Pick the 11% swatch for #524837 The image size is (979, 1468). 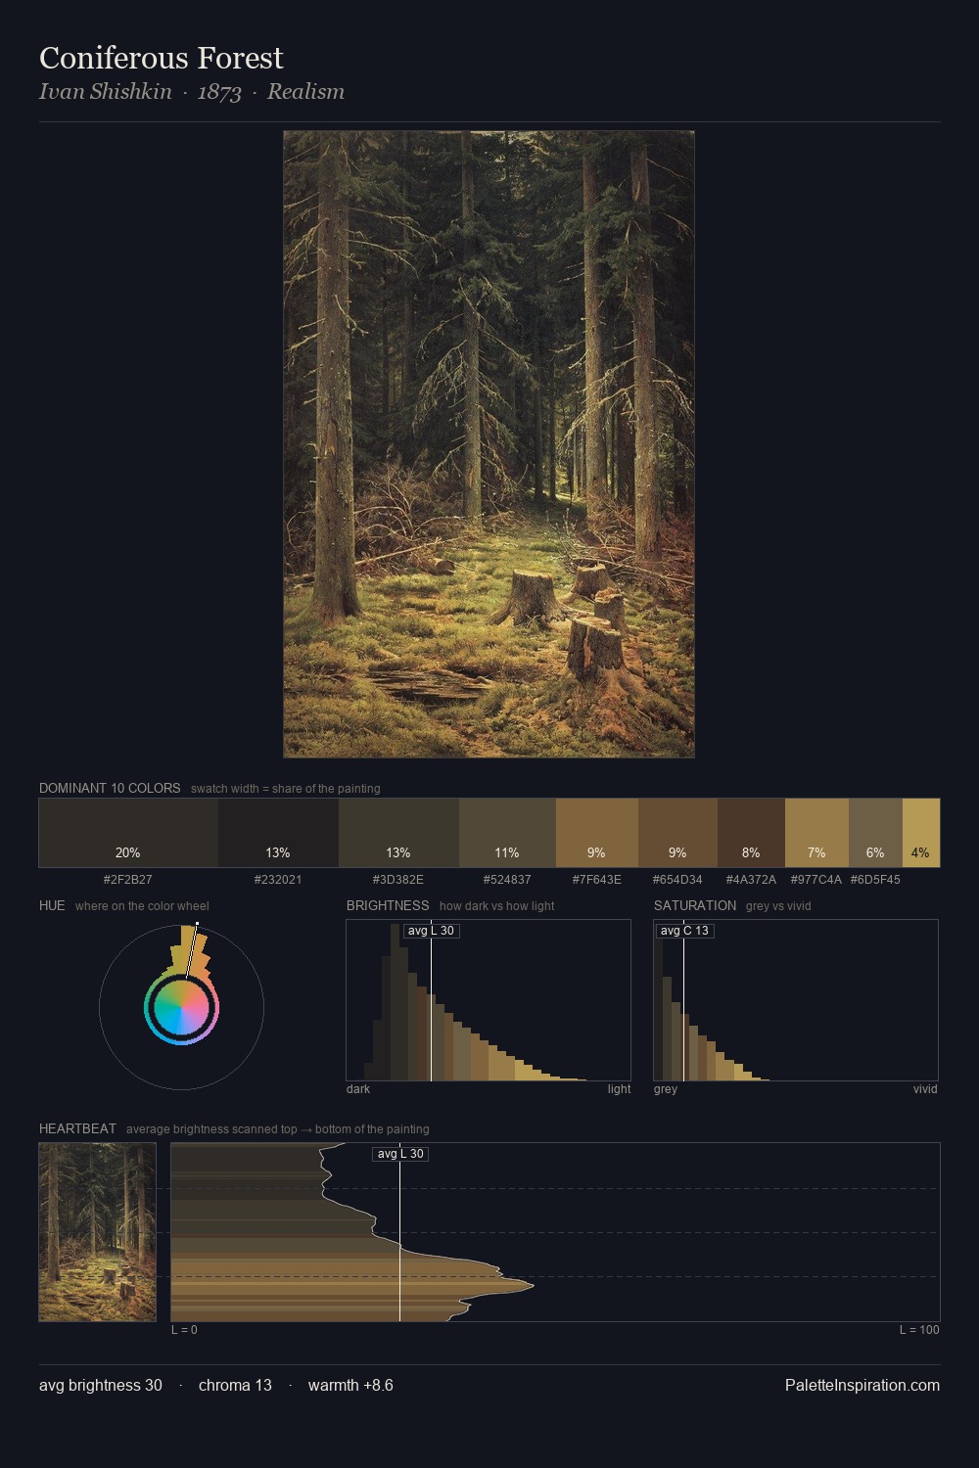tap(507, 833)
